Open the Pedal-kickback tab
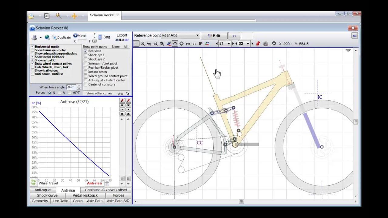 click(x=85, y=196)
